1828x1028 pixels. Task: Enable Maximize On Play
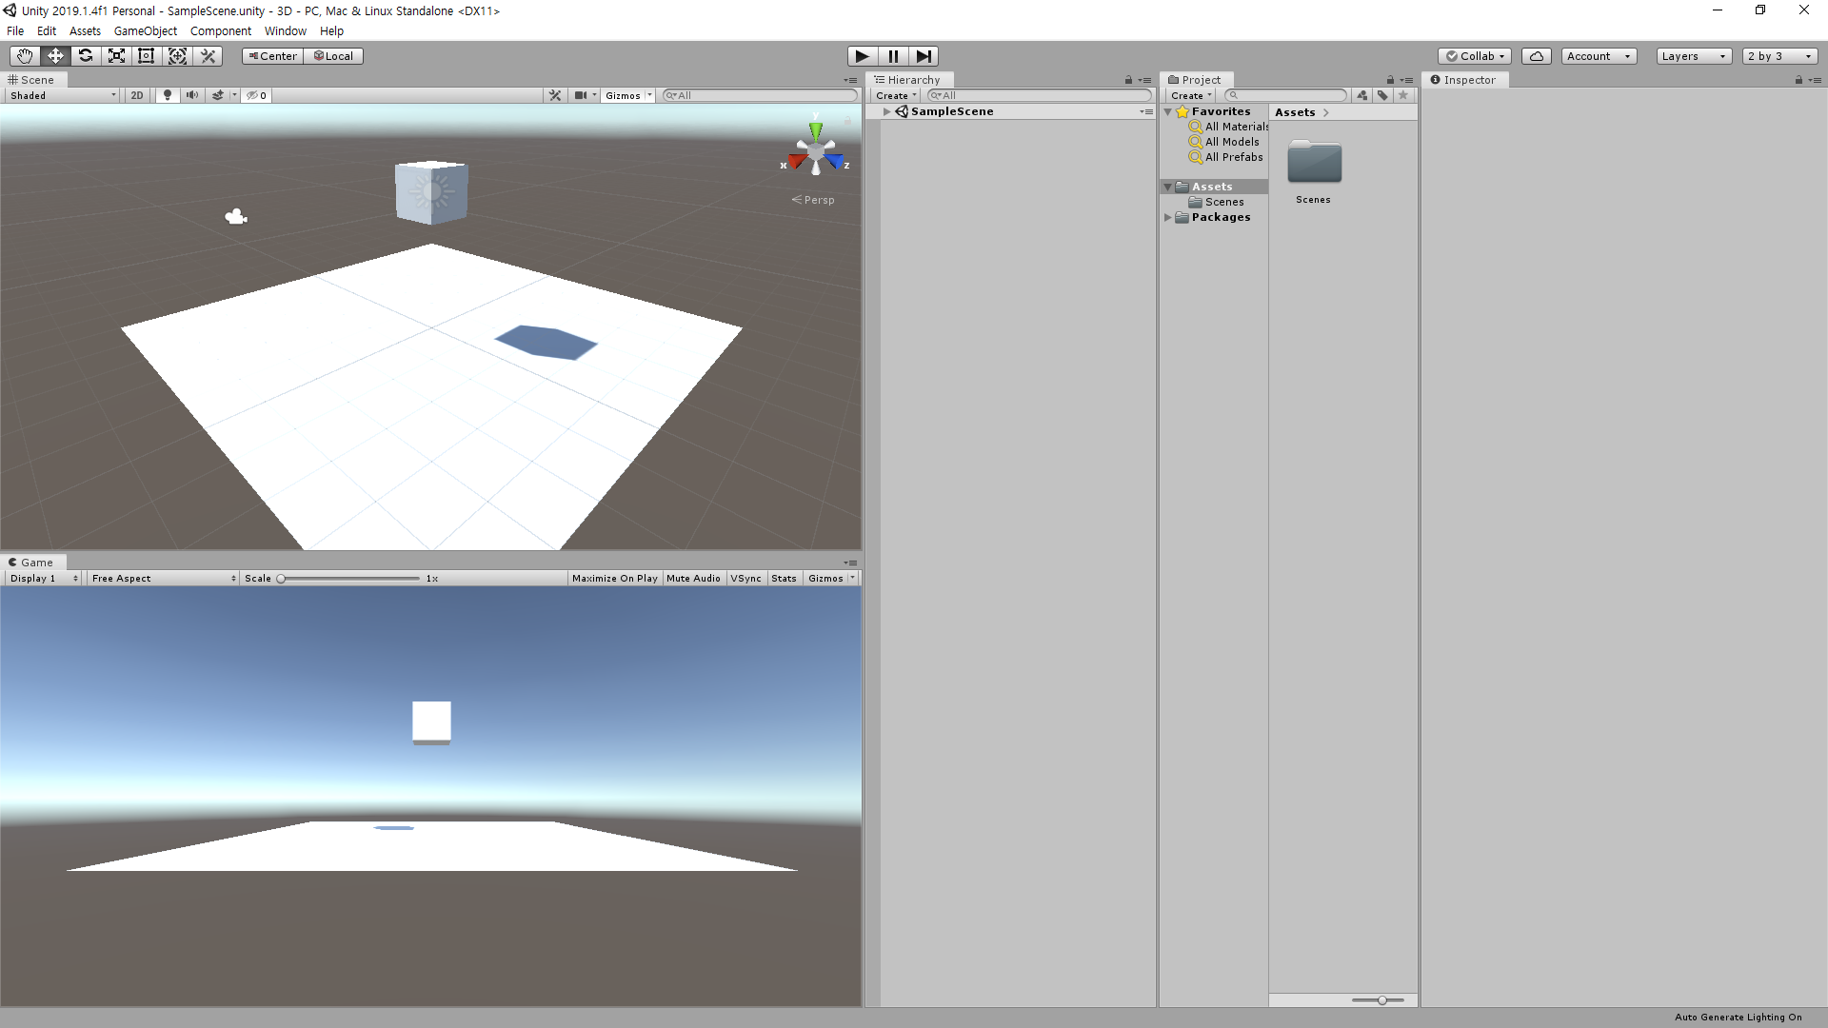point(614,579)
